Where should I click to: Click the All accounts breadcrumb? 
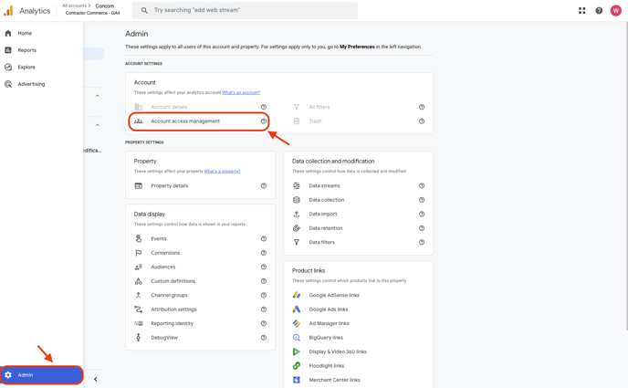74,6
